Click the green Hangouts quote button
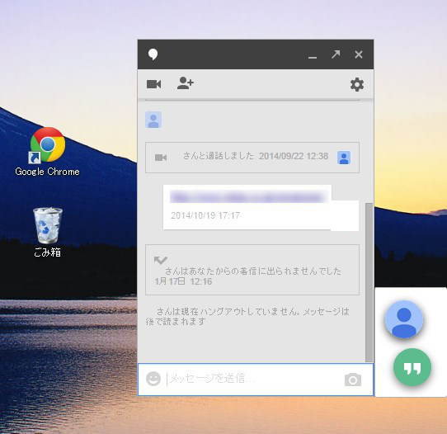Screen dimensions: 447x434 (412, 367)
